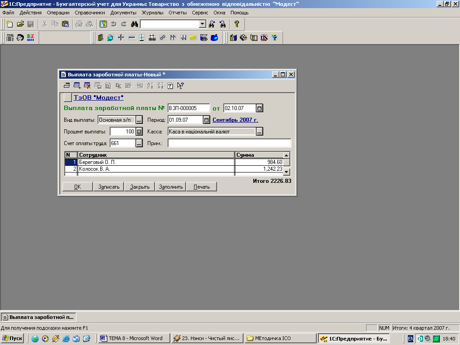Click the books chart toolbar icon
The height and width of the screenshot is (345, 460).
click(x=233, y=38)
